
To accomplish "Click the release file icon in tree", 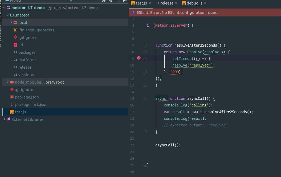I will [15, 67].
